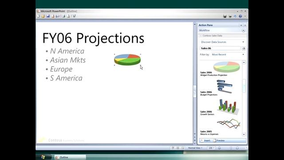The image size is (284, 160).
Task: Collapse the Contoso Sales Data section
Action: click(201, 36)
